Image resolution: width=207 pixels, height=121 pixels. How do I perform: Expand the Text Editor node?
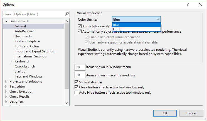[x=6, y=86]
